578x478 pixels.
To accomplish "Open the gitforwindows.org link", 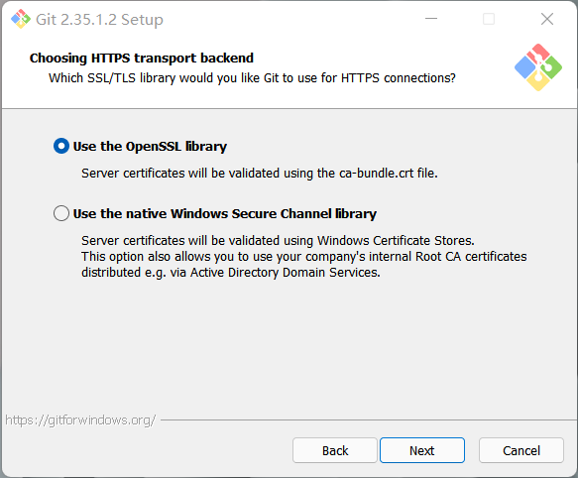I will click(x=80, y=420).
